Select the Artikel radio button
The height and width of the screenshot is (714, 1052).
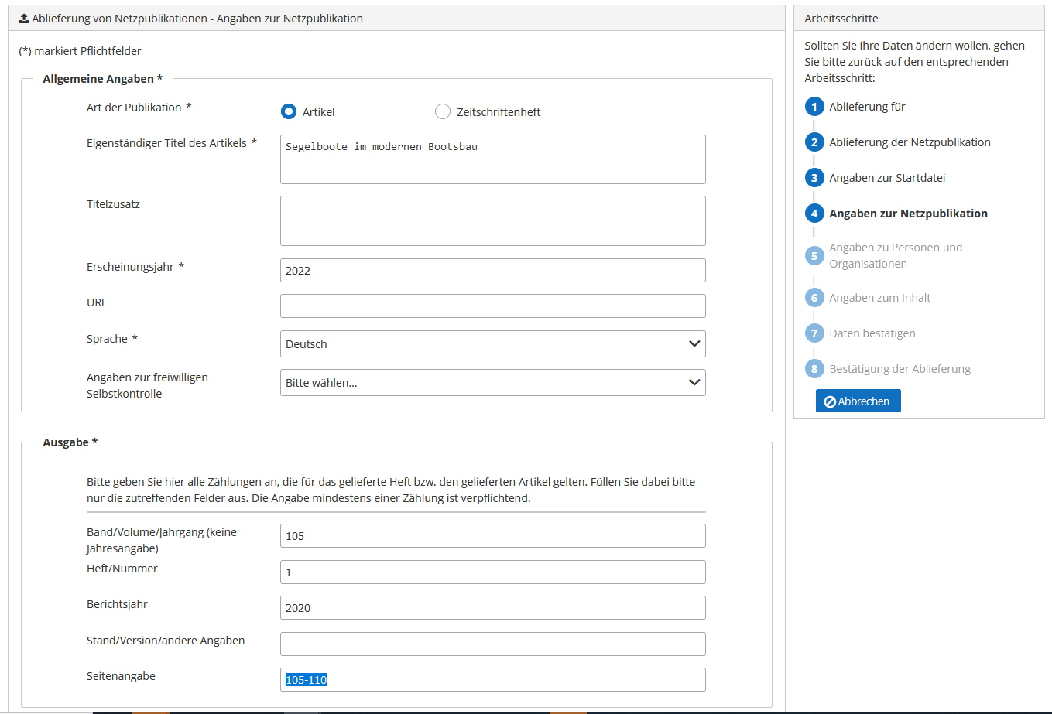tap(289, 111)
